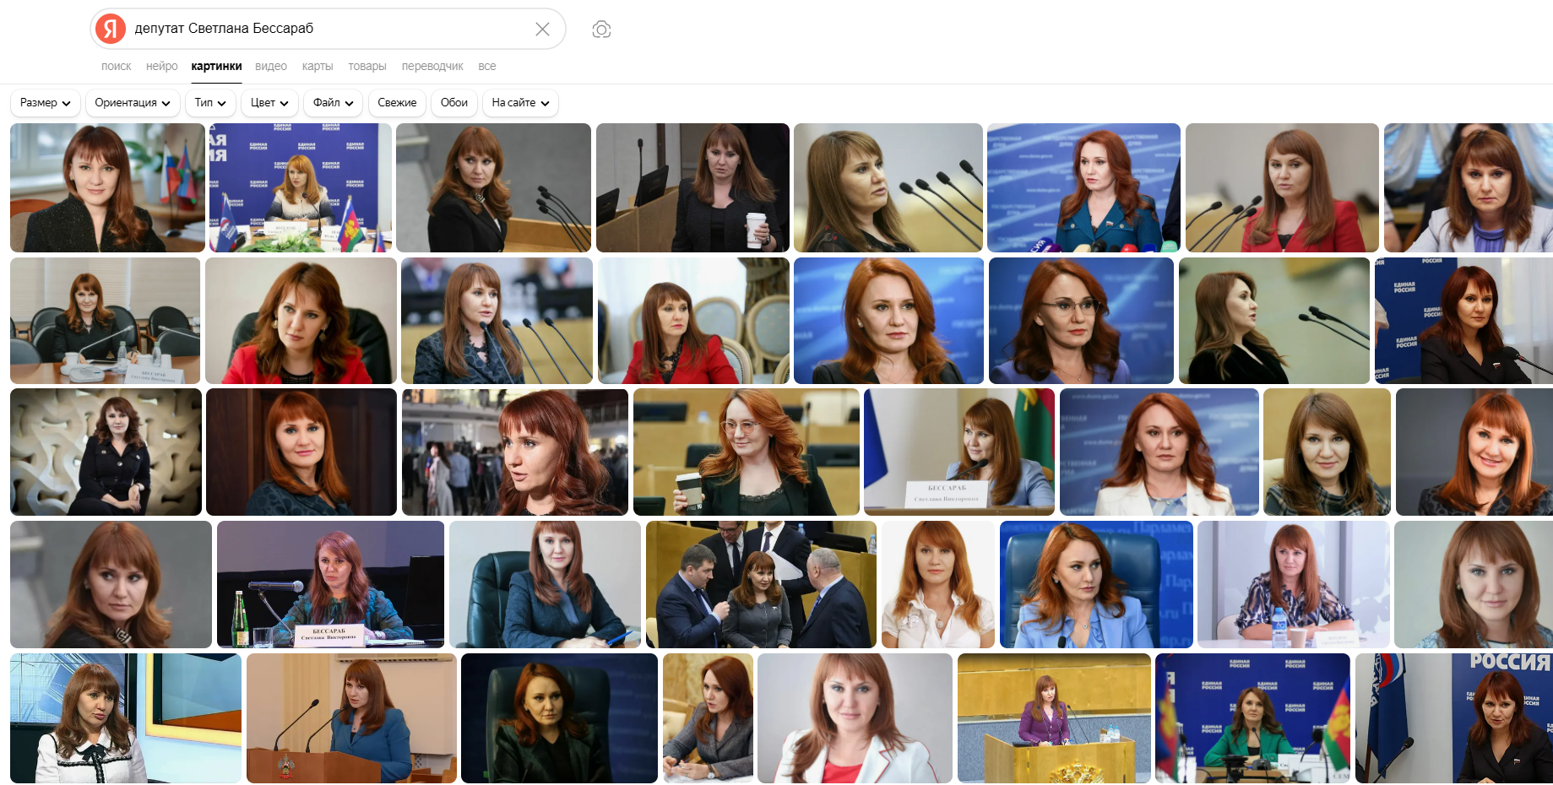This screenshot has height=785, width=1553.
Task: Open search by image camera icon
Action: click(601, 30)
